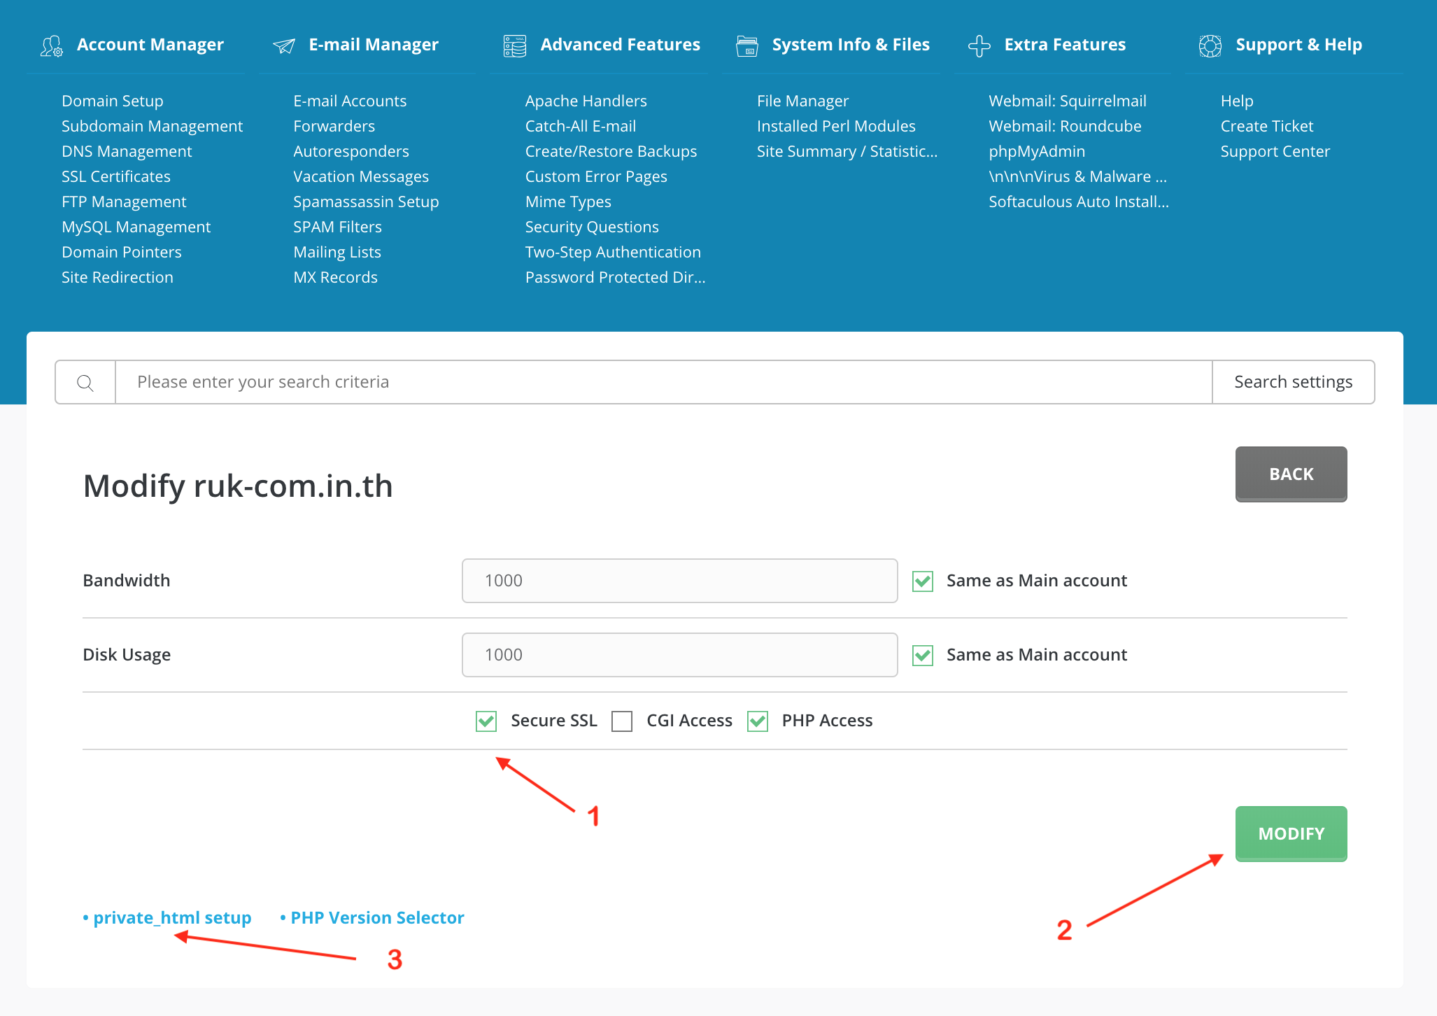Open Two-Step Authentication
The height and width of the screenshot is (1016, 1437).
[x=613, y=252]
